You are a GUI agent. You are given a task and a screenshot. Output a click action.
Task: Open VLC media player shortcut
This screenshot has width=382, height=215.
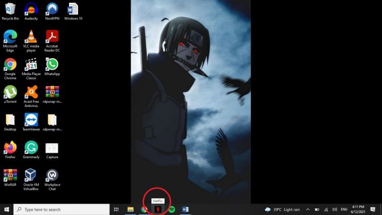tap(31, 37)
